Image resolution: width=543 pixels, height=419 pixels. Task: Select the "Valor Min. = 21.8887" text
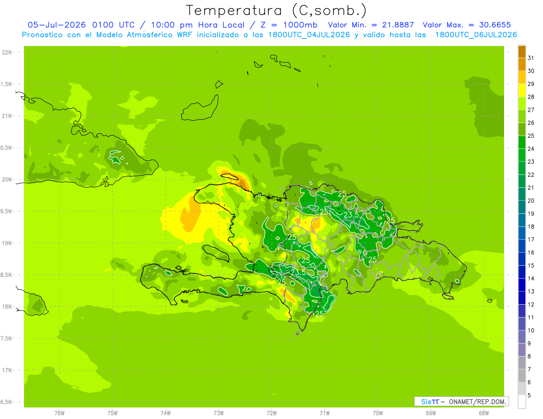(371, 25)
